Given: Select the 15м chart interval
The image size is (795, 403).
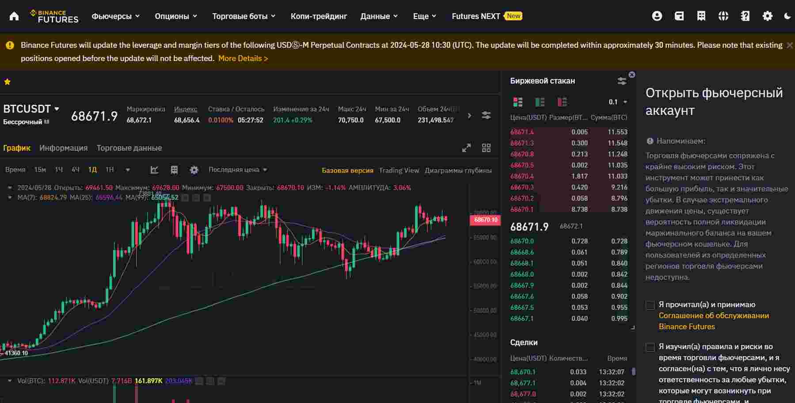Looking at the screenshot, I should point(40,170).
